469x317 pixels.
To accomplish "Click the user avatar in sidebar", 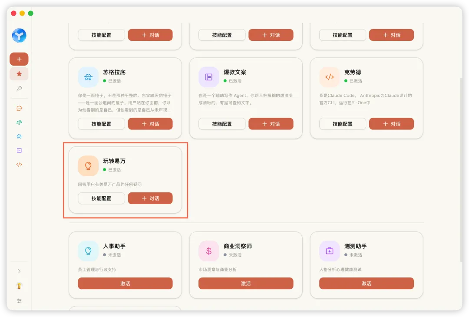I will click(19, 286).
